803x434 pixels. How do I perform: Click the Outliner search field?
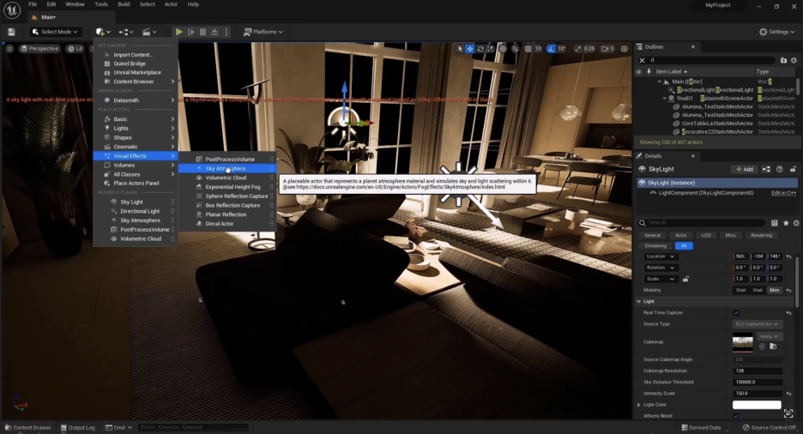[712, 60]
